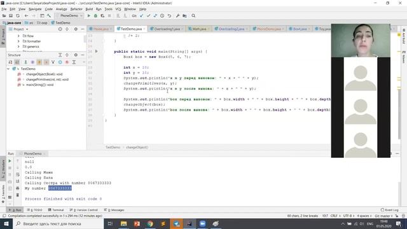Open Chrome from the taskbar
This screenshot has height=229, width=407.
150,223
